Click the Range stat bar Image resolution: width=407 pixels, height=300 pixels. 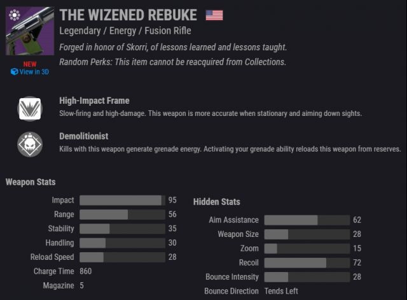pyautogui.click(x=122, y=215)
